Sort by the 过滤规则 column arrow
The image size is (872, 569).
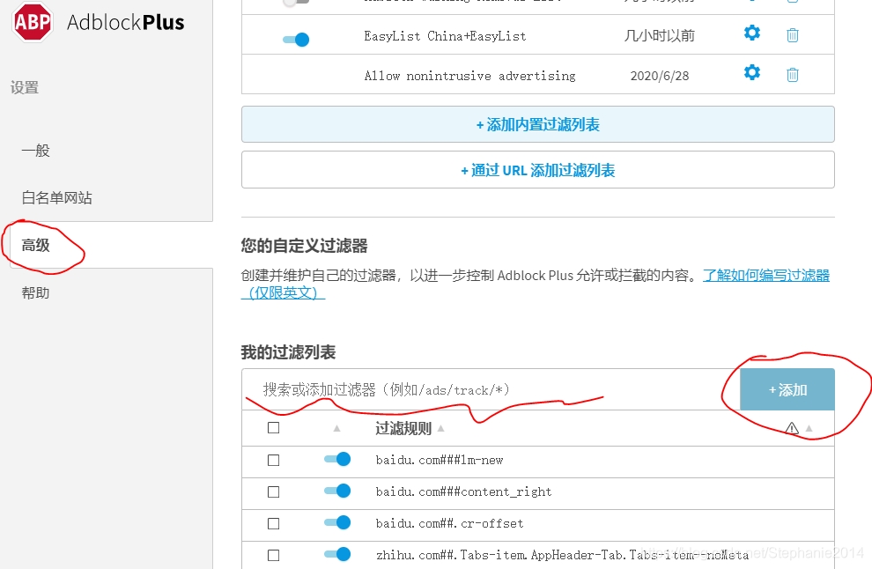(x=441, y=428)
